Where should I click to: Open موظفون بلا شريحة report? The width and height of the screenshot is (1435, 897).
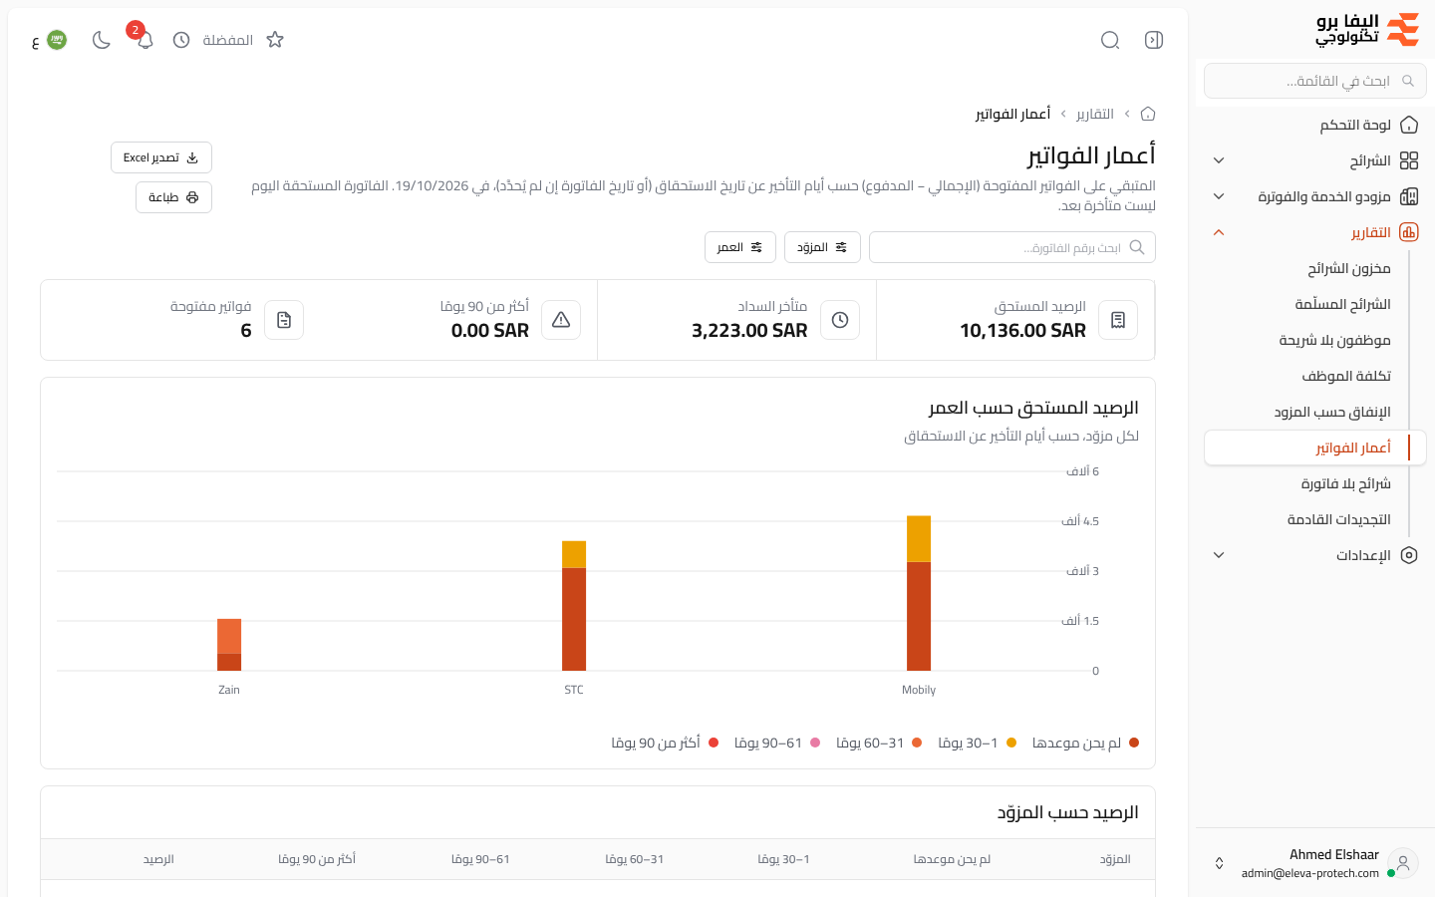pos(1334,340)
